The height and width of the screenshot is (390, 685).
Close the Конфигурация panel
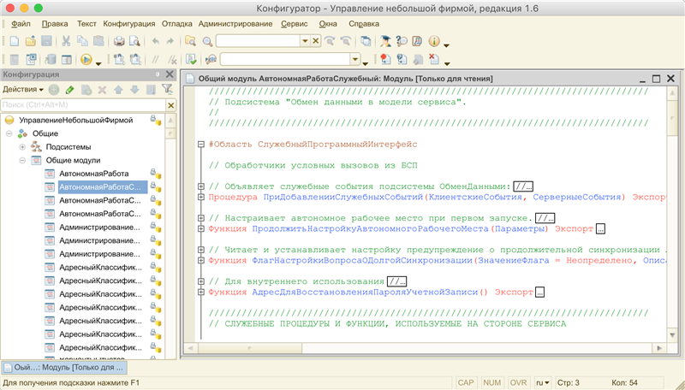click(x=170, y=74)
